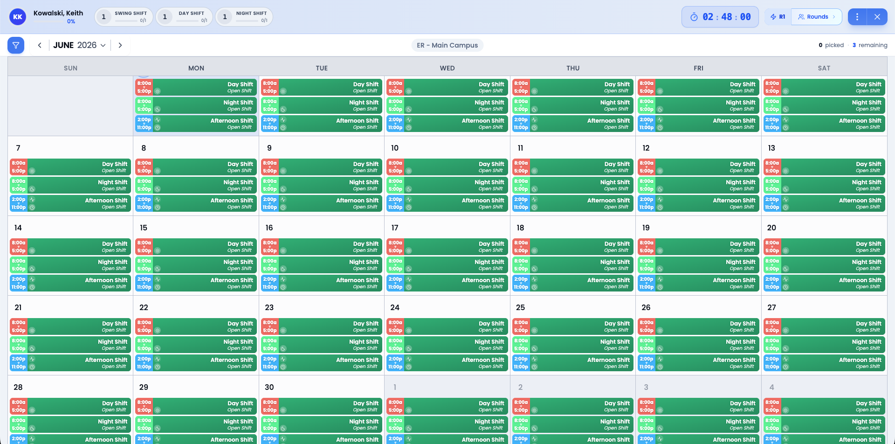Click the Swing Shift 0/1 progress bar
The height and width of the screenshot is (444, 895).
coord(126,21)
